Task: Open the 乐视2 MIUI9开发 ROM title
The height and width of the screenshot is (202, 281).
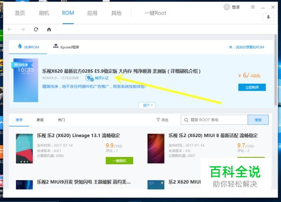Action: click(x=84, y=182)
